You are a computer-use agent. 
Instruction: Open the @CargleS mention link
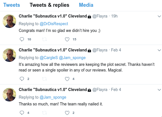pyautogui.click(x=49, y=58)
